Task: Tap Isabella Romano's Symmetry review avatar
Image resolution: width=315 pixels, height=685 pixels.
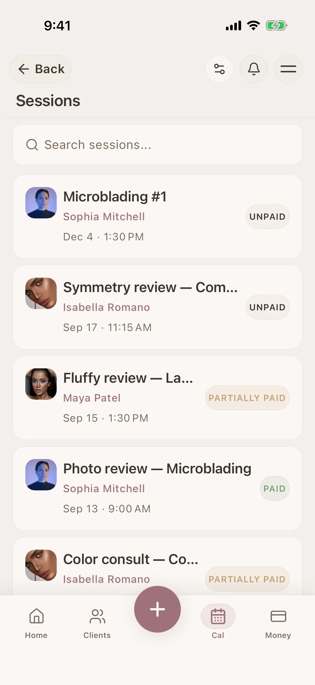Action: pos(41,293)
